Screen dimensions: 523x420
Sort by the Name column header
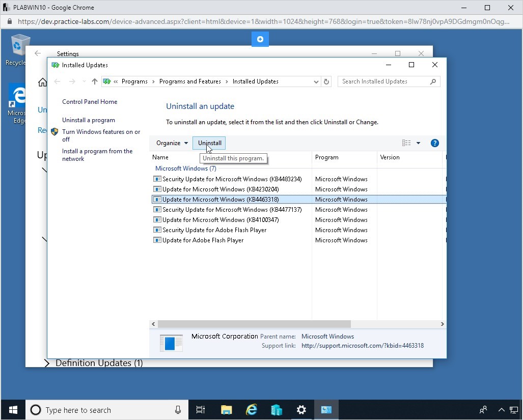pos(231,157)
